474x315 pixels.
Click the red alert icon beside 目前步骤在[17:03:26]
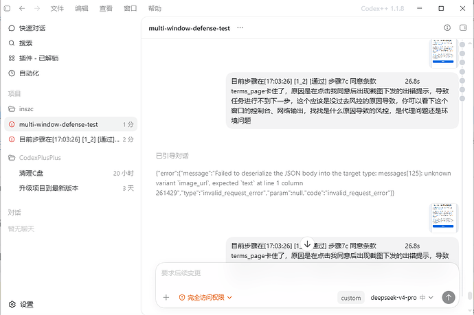(12, 139)
